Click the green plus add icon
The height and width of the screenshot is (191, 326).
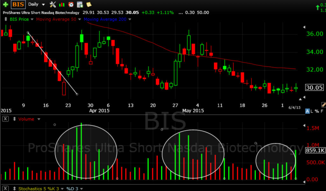[x=5, y=4]
